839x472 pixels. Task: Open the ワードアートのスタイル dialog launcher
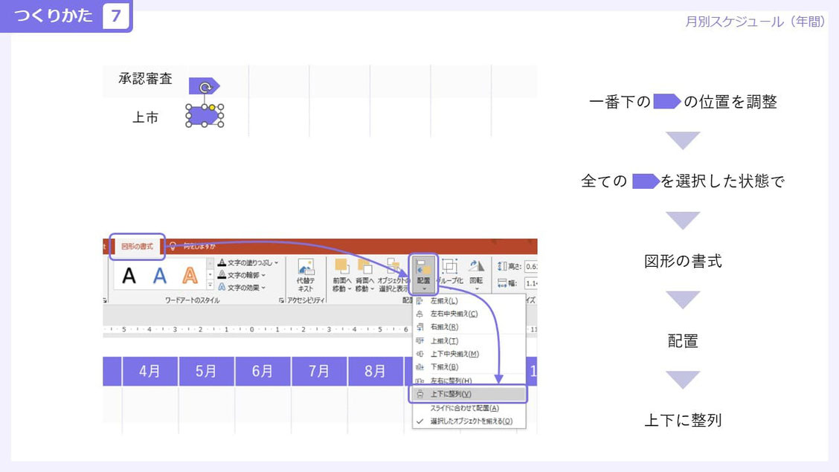point(281,300)
